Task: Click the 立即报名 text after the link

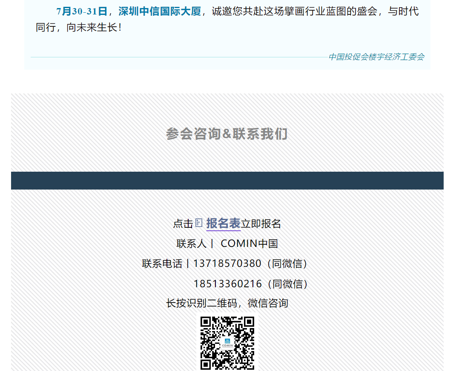Action: click(x=261, y=224)
